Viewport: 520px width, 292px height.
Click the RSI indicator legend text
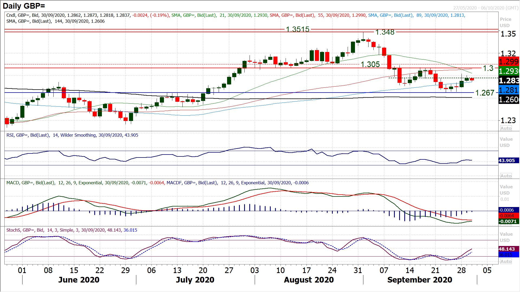(72, 135)
